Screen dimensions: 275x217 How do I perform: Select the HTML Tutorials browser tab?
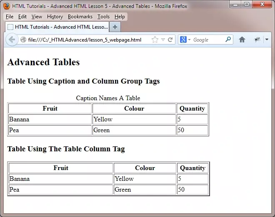57,27
